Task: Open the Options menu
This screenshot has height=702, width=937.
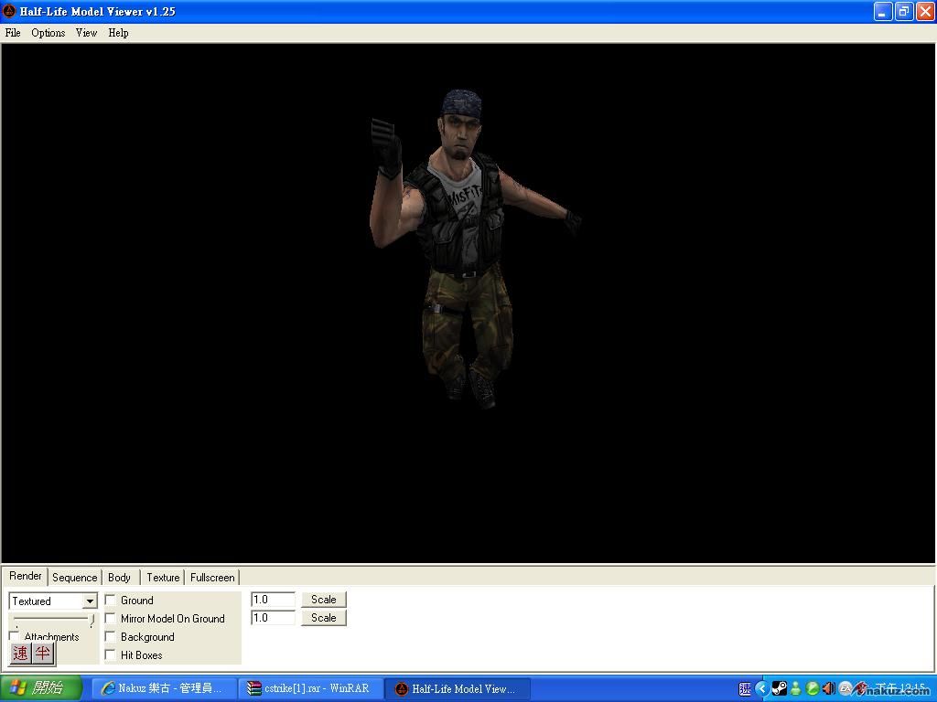Action: tap(48, 33)
